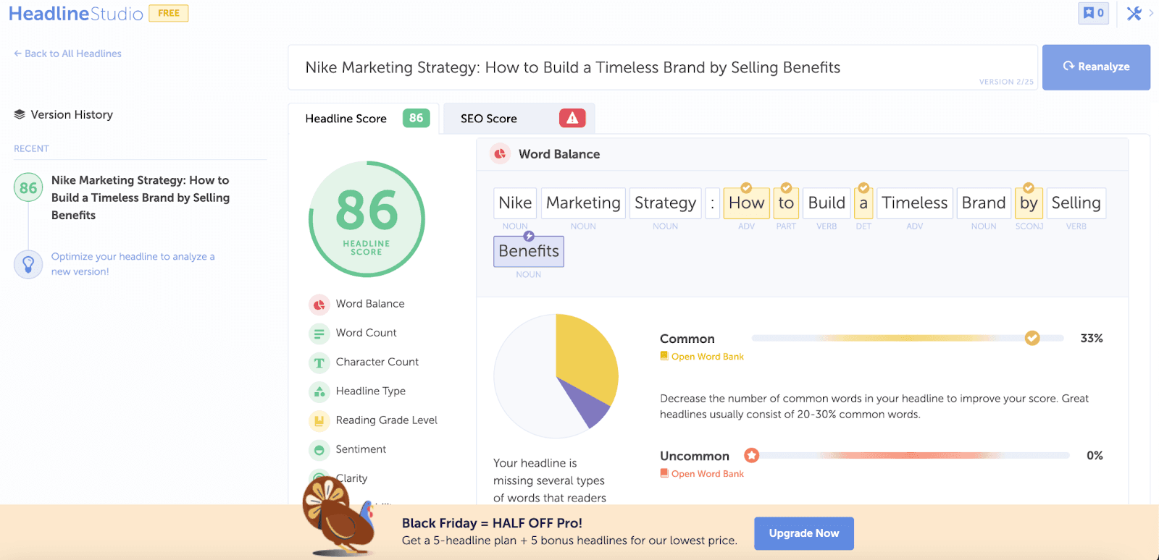The image size is (1159, 560).
Task: Click the word chip Marketing
Action: [583, 203]
